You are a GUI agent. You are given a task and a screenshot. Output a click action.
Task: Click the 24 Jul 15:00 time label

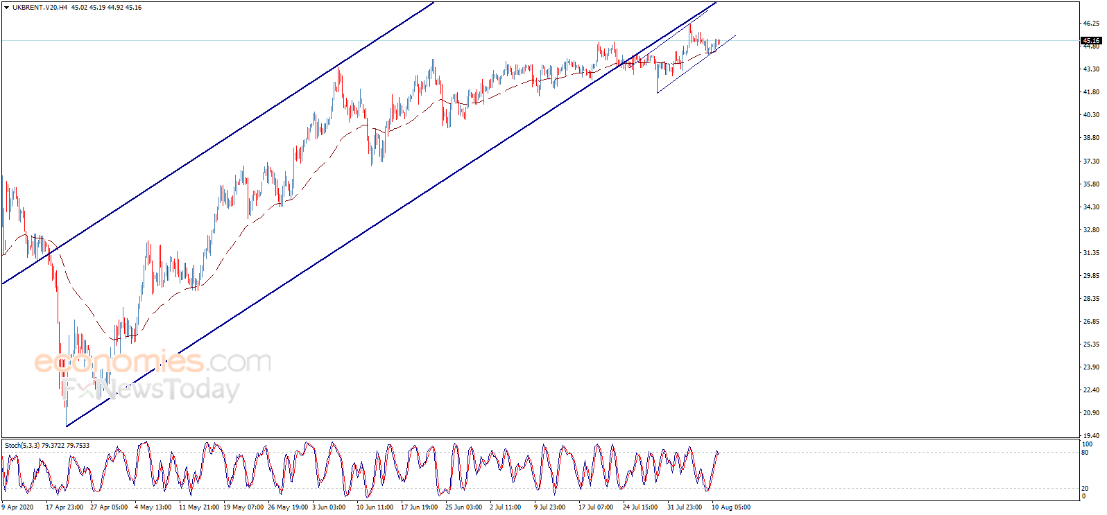click(640, 507)
